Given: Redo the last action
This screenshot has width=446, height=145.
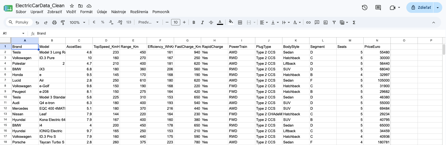Looking at the screenshot, I should 46,22.
